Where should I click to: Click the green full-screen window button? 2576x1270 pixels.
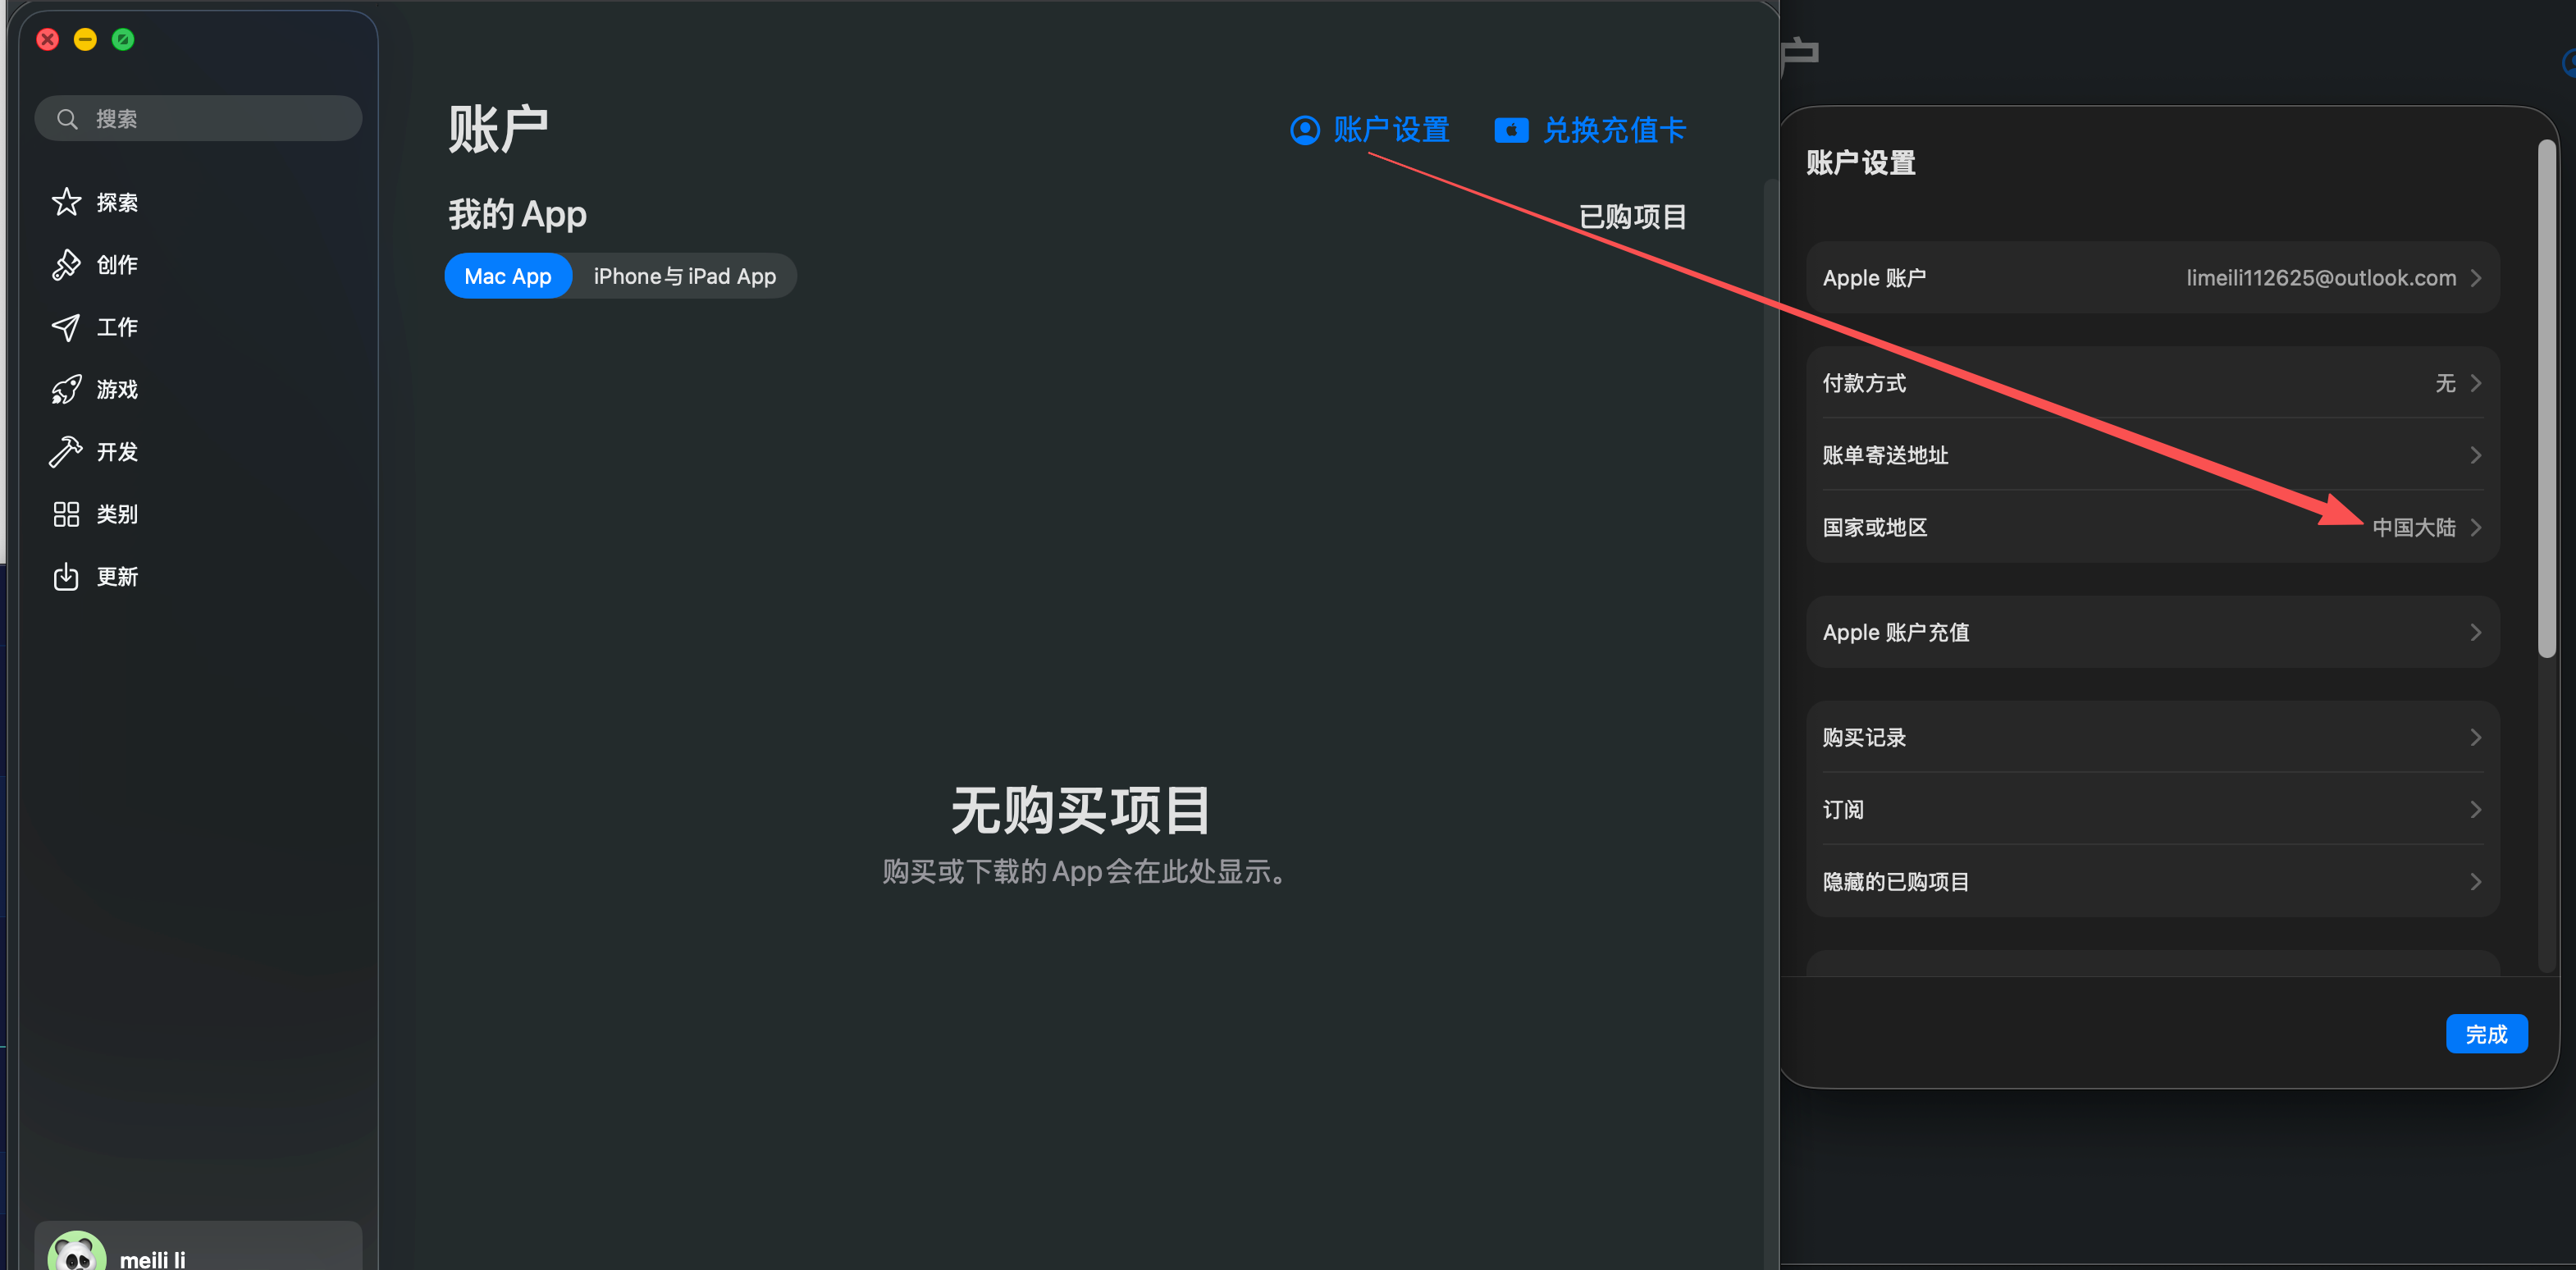click(x=123, y=40)
